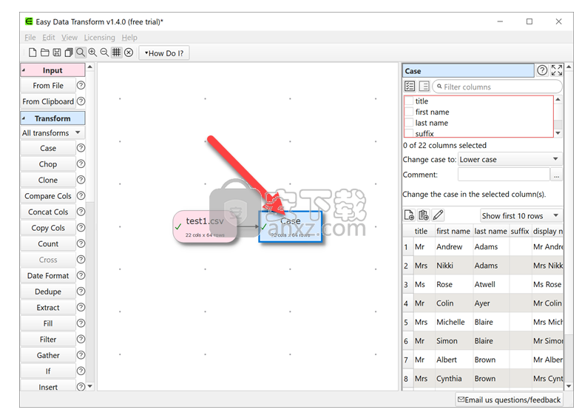Open help icon beside Clone
This screenshot has width=579, height=418.
click(81, 180)
